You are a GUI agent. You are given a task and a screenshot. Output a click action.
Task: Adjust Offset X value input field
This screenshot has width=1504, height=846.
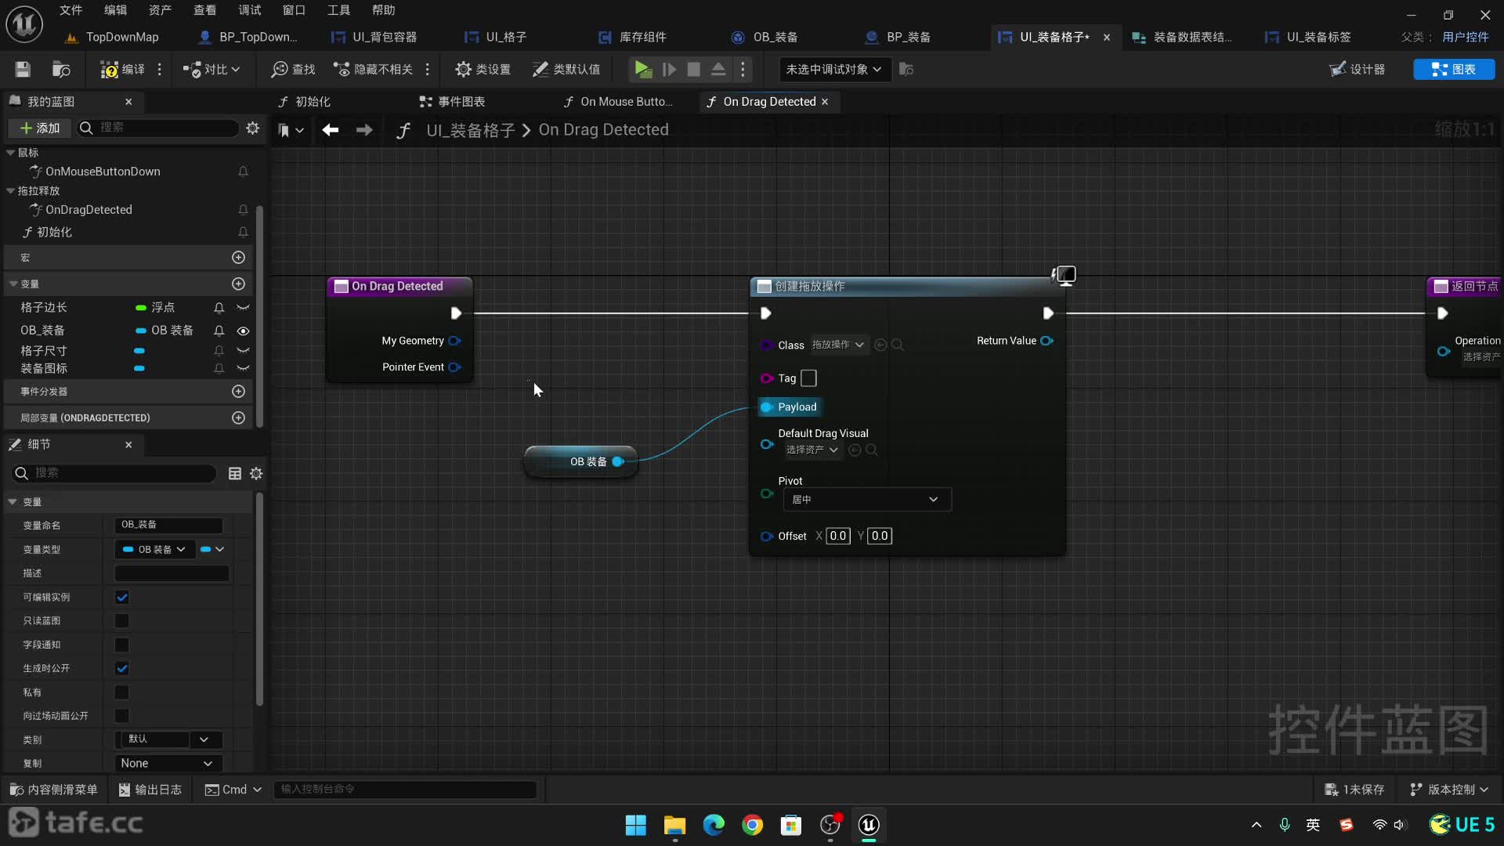[x=837, y=535]
